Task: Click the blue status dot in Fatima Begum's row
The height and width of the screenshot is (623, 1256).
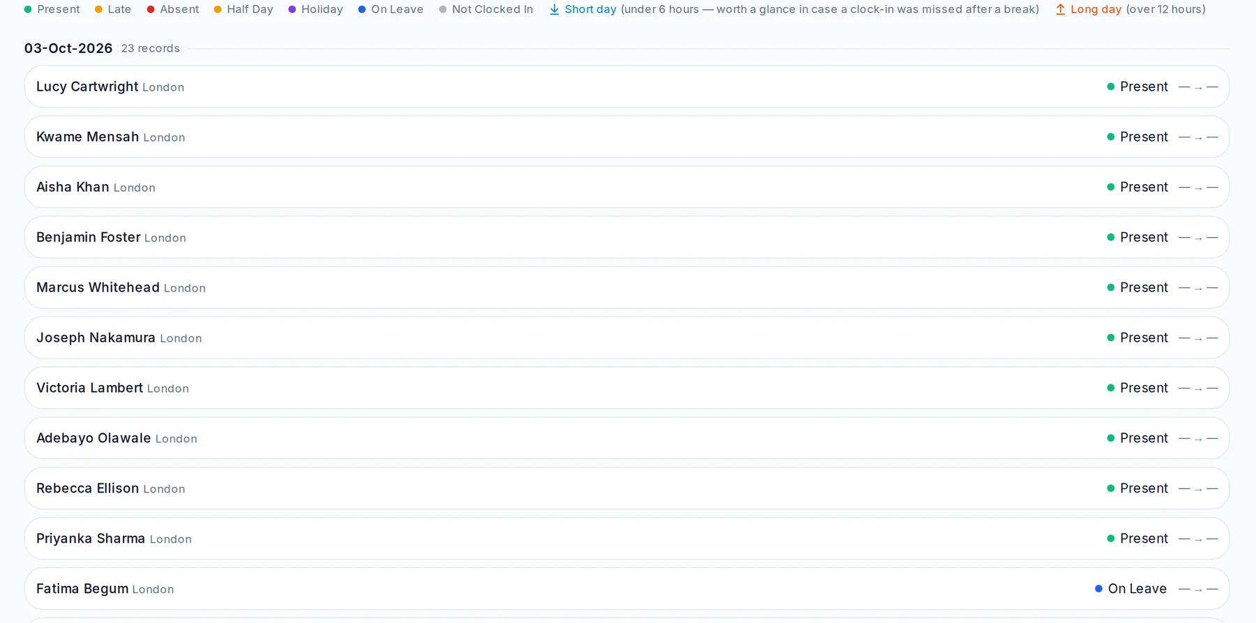Action: coord(1098,589)
